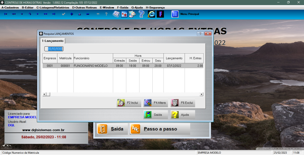304x155 pixels.
Task: Open the Menu Principal list icon
Action: (175, 14)
